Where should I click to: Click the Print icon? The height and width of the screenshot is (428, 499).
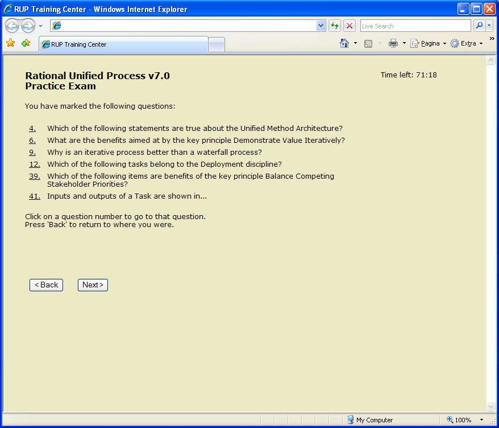tap(393, 43)
